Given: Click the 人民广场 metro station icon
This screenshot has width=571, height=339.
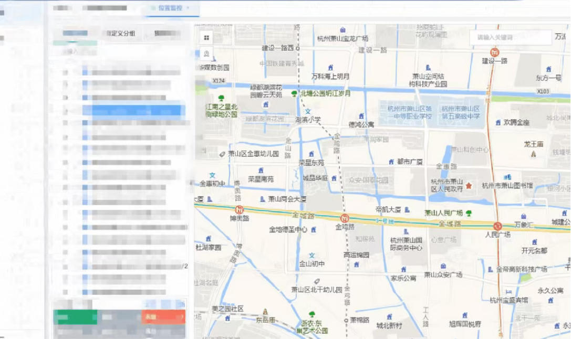Looking at the screenshot, I should (497, 226).
